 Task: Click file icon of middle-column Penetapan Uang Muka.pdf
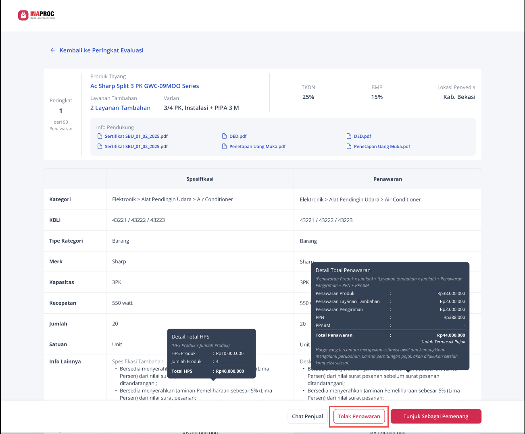pos(225,146)
